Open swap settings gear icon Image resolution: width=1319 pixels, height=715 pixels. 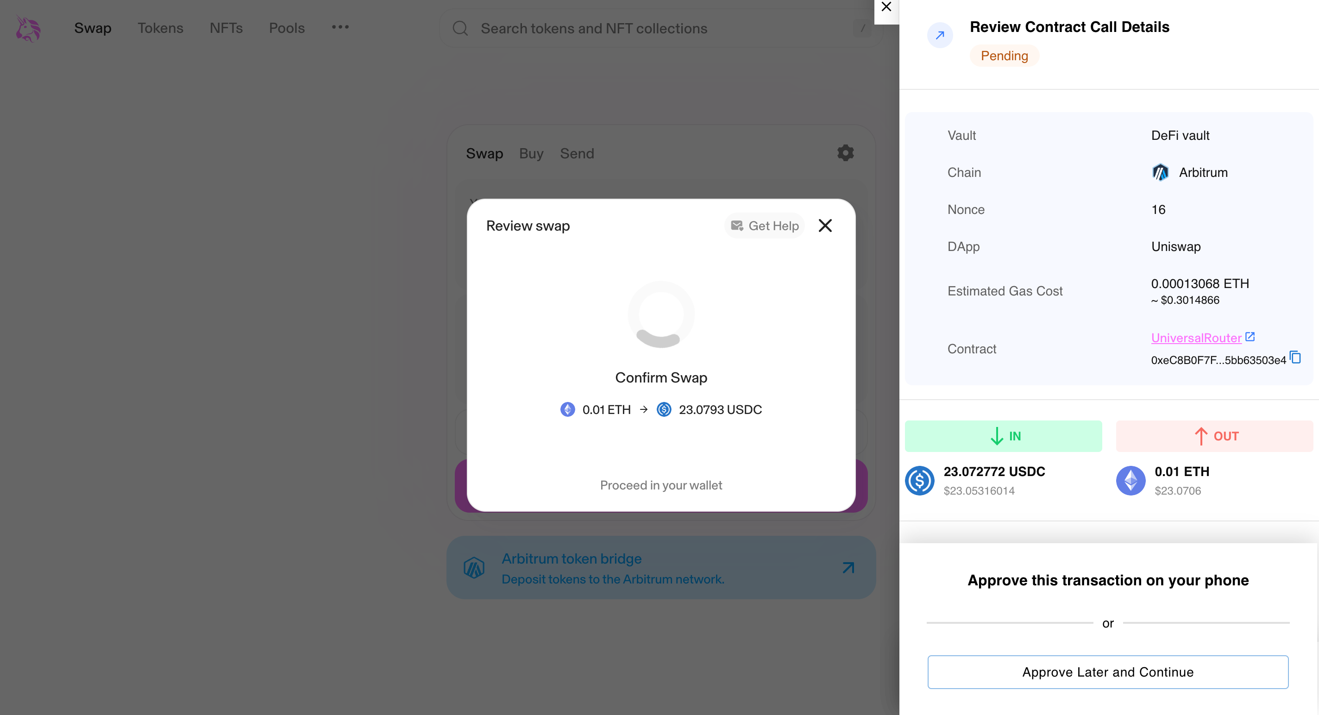click(x=845, y=152)
